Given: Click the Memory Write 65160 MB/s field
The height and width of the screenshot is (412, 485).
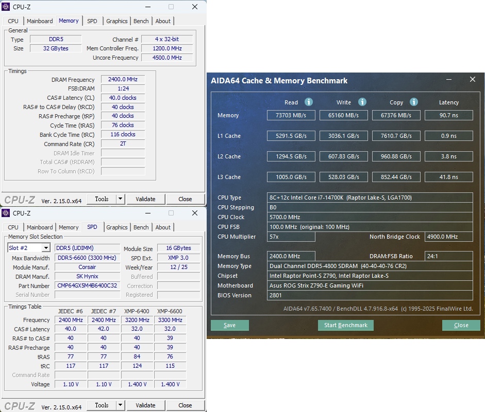Looking at the screenshot, I should pyautogui.click(x=343, y=115).
